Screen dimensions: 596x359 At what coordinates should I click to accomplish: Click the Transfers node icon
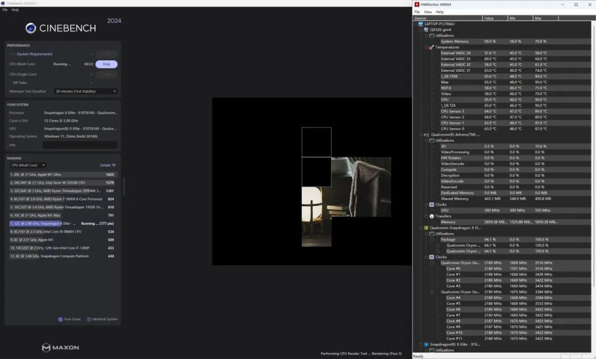point(432,216)
